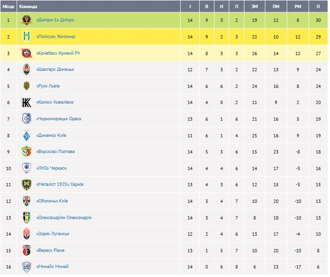Click the Rukh Lviv team crest

[27, 86]
